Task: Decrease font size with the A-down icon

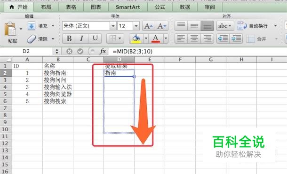Action: pos(162,26)
